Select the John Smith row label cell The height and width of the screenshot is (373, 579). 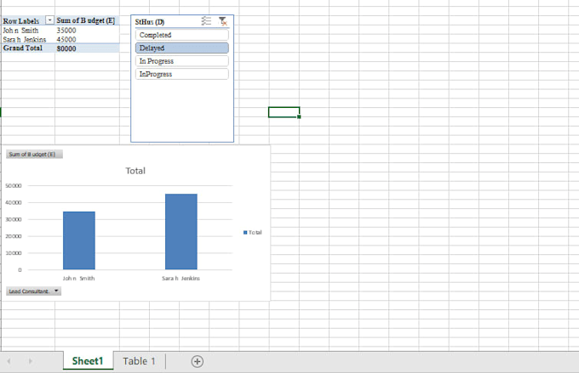[x=28, y=31]
